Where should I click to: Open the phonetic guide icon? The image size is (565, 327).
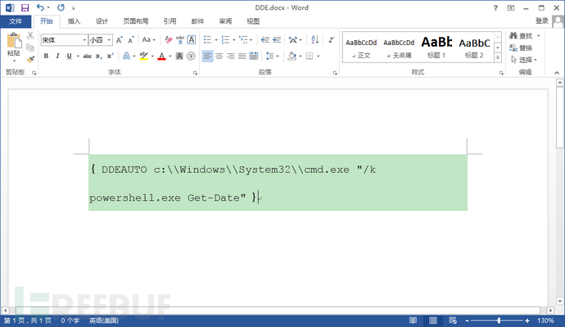click(x=180, y=39)
